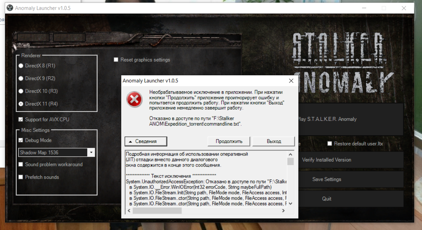The image size is (422, 230).
Task: Click details horizontal scrollbar left arrow
Action: 129,211
